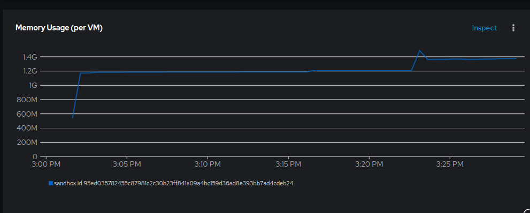The width and height of the screenshot is (530, 213).
Task: Click the 800M y-axis label
Action: tap(26, 100)
